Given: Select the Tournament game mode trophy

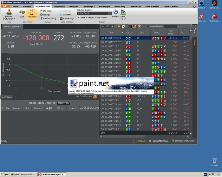Looking at the screenshot, I should [x=31, y=14].
